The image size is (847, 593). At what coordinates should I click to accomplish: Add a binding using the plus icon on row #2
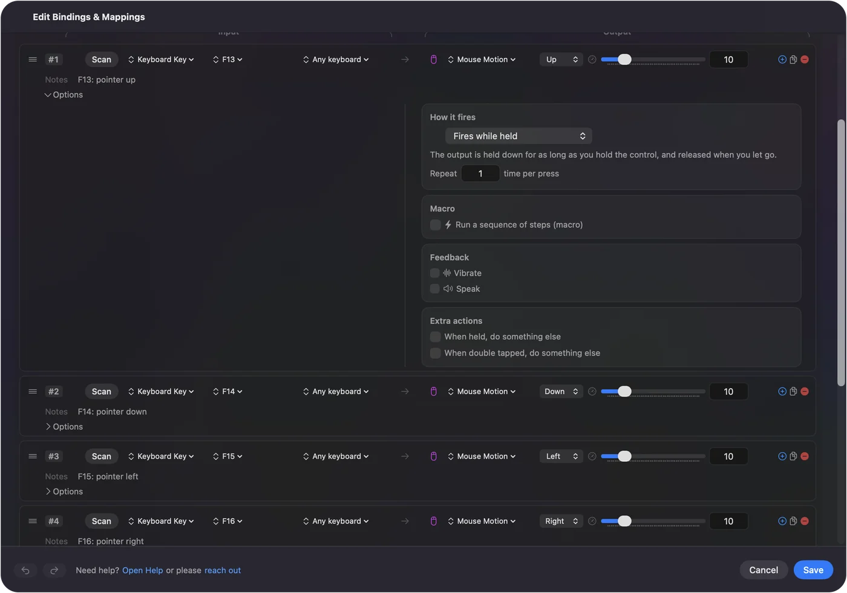pyautogui.click(x=782, y=391)
